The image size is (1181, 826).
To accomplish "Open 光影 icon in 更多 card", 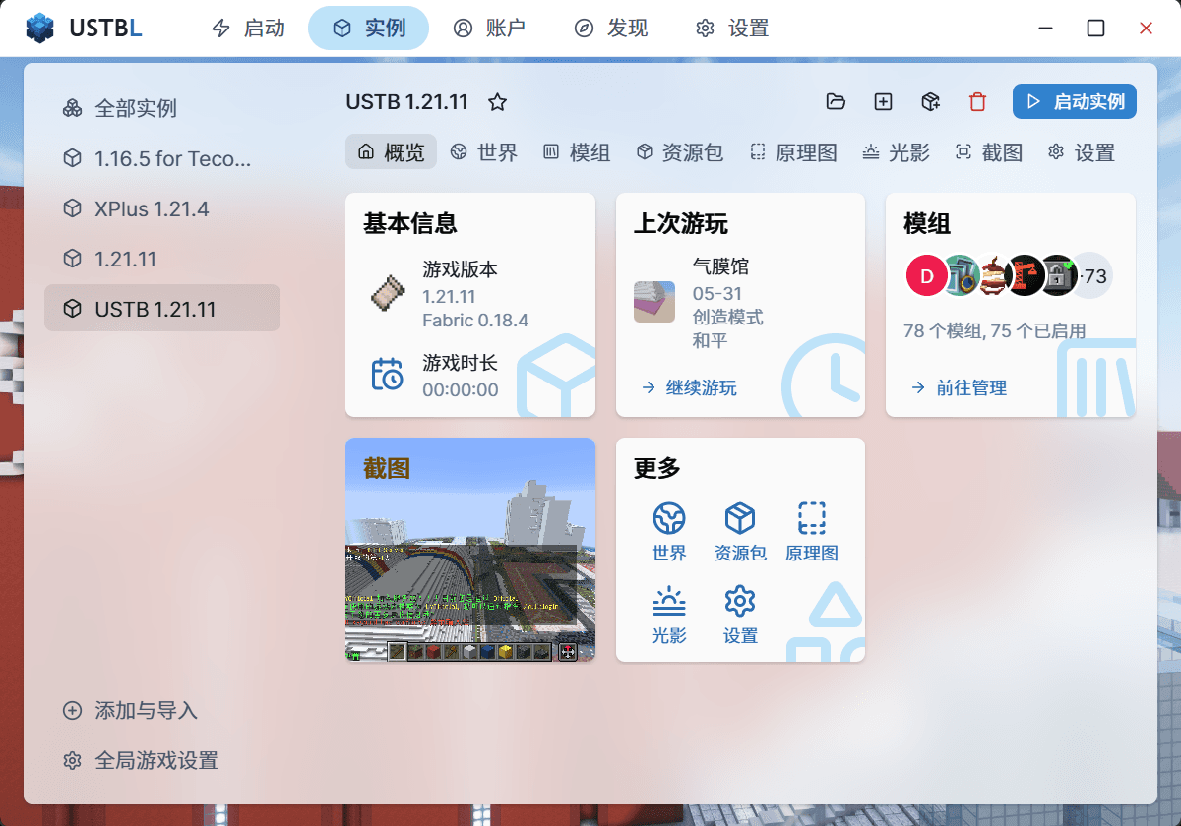I will 669,615.
